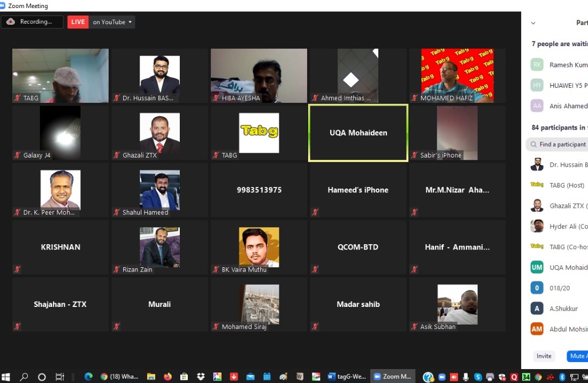Select the Dr. K. Peer Mohamed video tile

60,190
